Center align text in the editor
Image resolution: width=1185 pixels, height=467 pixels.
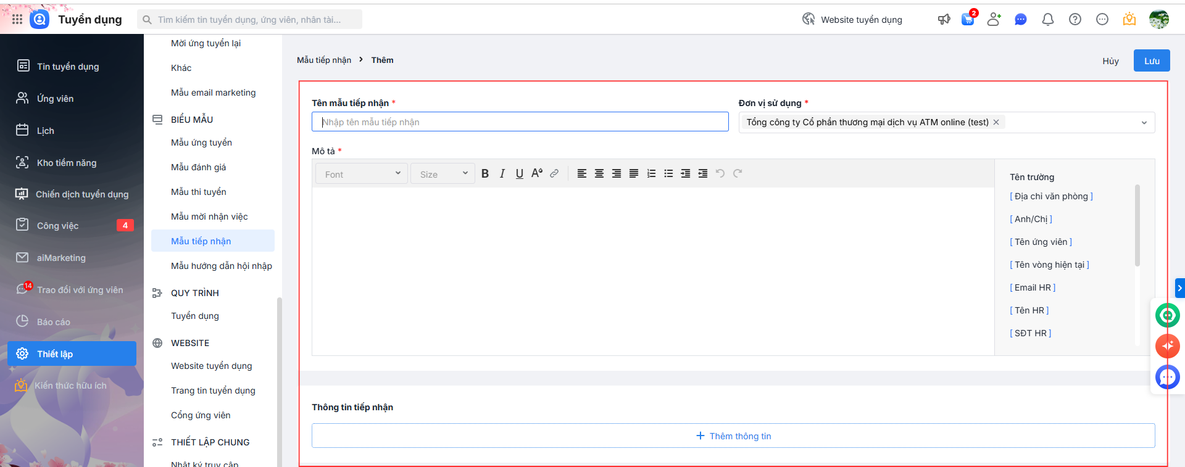tap(599, 174)
